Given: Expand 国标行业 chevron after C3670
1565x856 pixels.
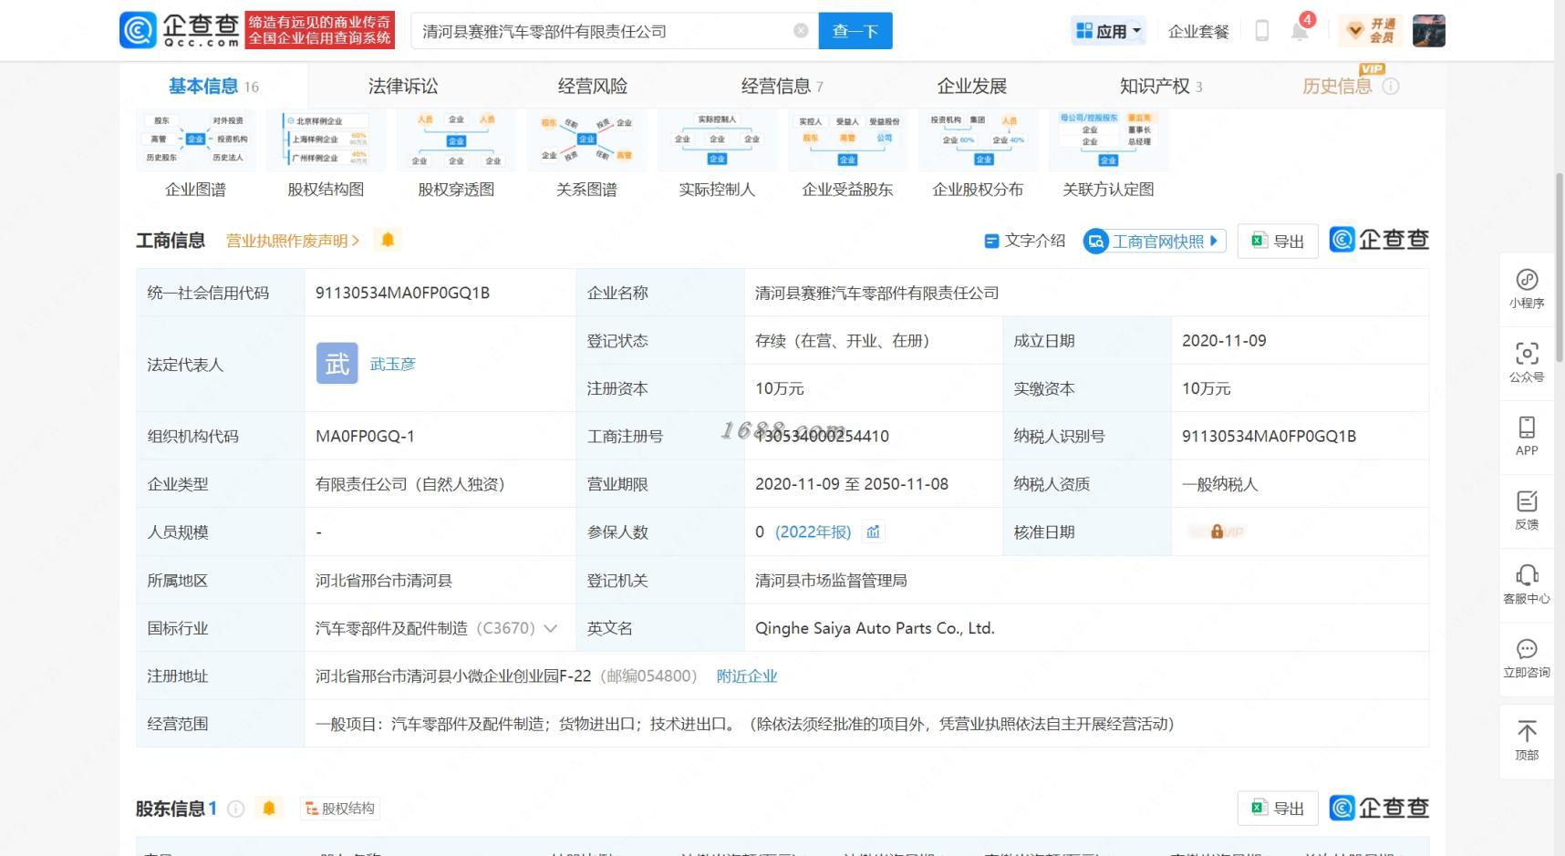Looking at the screenshot, I should pyautogui.click(x=550, y=628).
